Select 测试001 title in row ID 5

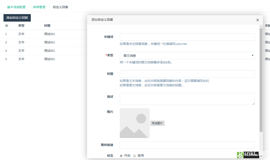49,59
